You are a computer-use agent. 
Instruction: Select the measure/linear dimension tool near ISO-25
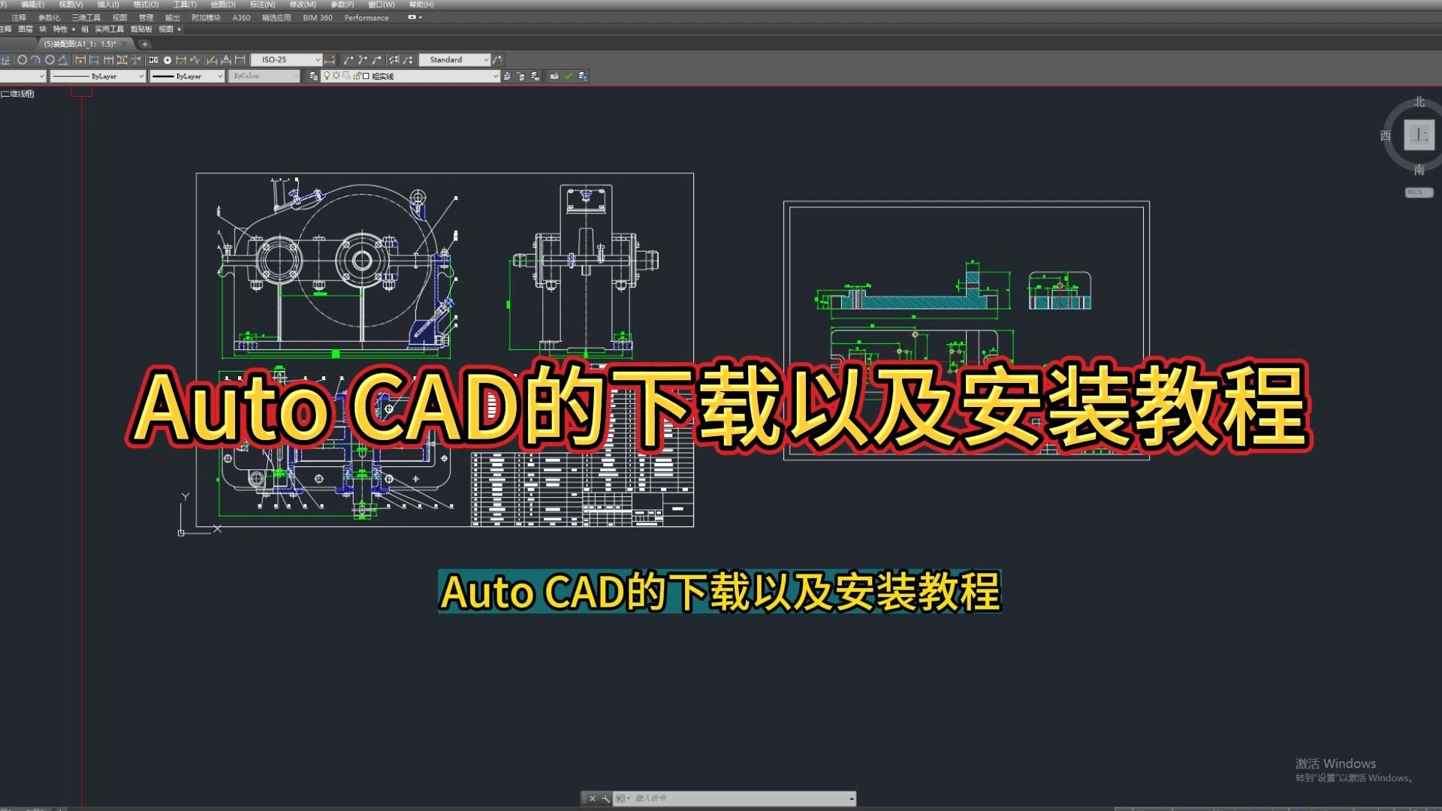330,59
